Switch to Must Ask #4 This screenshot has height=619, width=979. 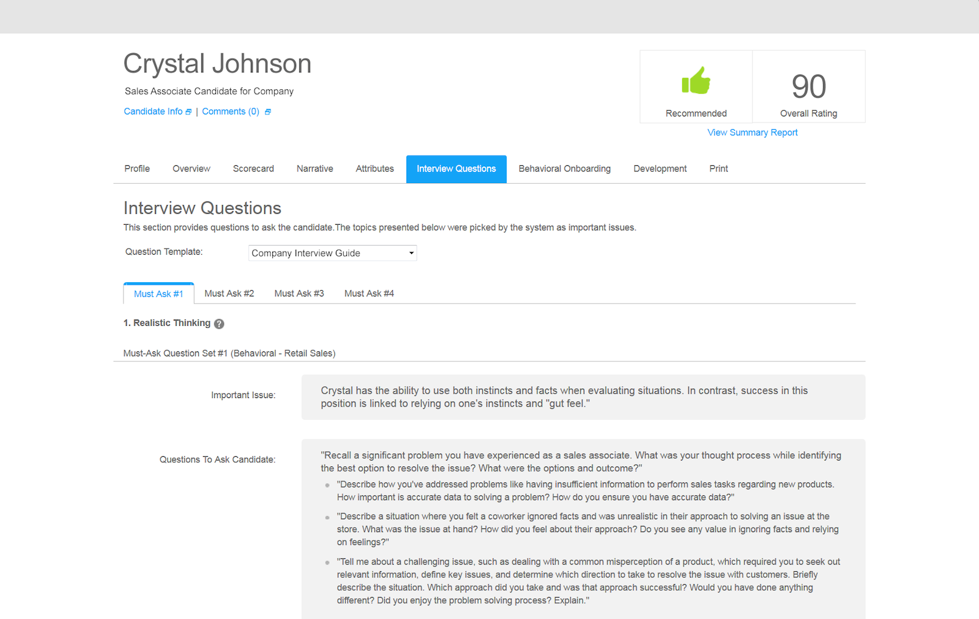coord(368,293)
